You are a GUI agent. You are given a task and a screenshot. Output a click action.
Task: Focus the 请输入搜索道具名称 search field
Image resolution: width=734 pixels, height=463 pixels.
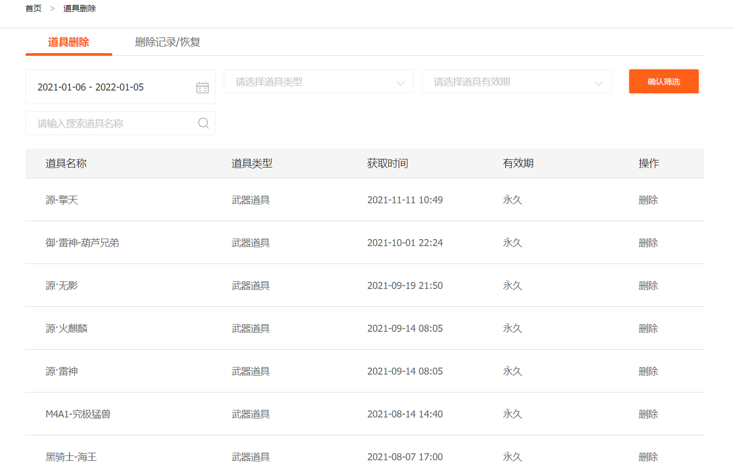tap(121, 123)
